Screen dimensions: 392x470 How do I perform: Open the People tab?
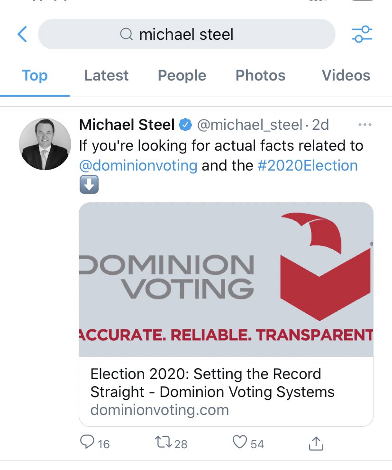click(182, 76)
